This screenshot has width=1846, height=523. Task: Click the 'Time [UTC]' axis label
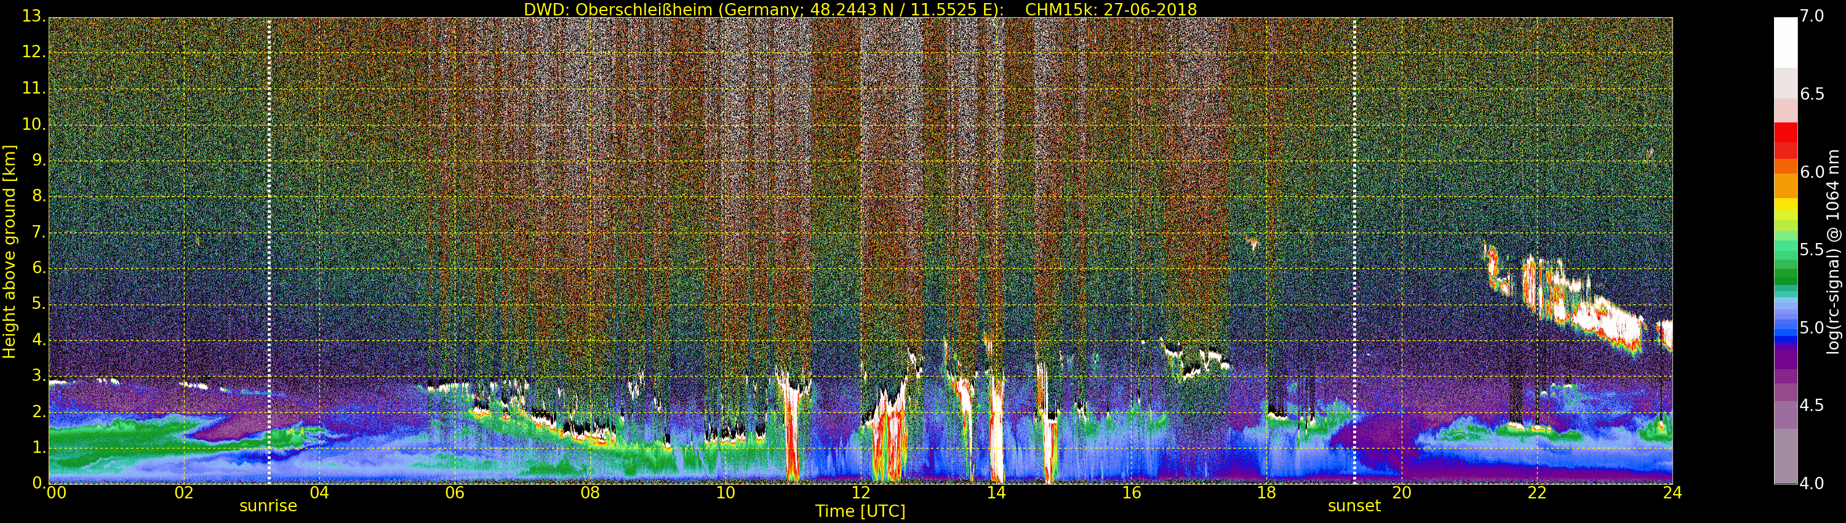tap(860, 511)
